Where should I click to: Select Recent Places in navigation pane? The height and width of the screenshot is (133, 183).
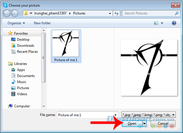[x=27, y=52]
